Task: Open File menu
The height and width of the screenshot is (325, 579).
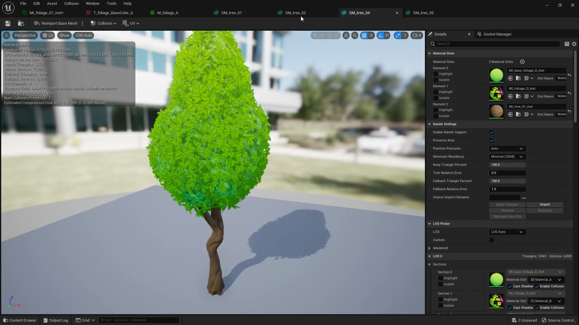Action: pyautogui.click(x=23, y=4)
